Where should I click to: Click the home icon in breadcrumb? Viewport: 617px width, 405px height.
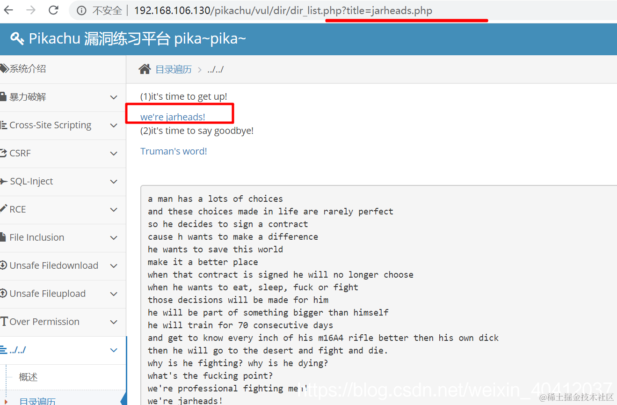click(x=145, y=69)
